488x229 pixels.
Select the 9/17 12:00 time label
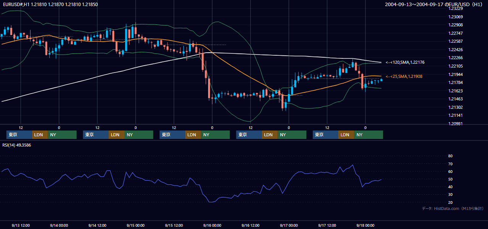click(x=327, y=225)
